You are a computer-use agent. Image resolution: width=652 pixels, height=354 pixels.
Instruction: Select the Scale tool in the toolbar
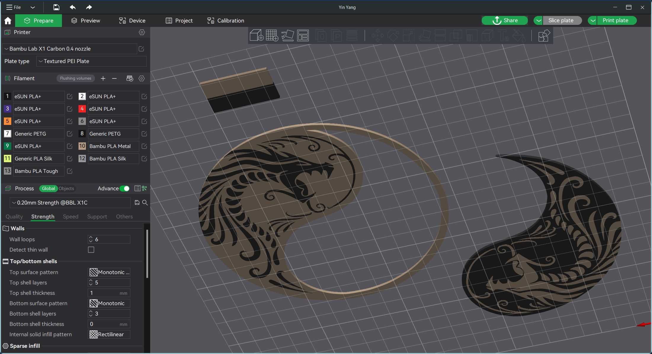coord(408,36)
